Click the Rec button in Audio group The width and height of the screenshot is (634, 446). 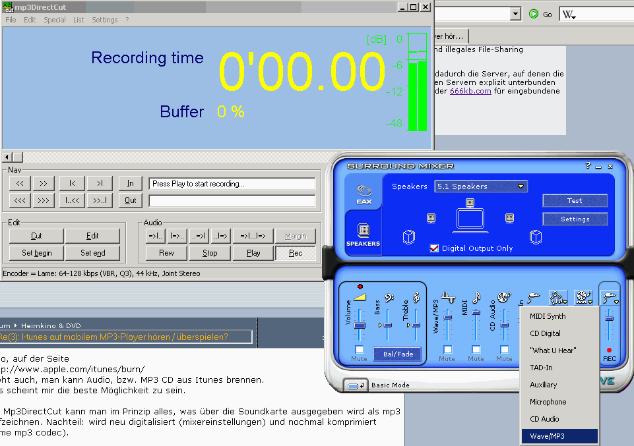[296, 253]
